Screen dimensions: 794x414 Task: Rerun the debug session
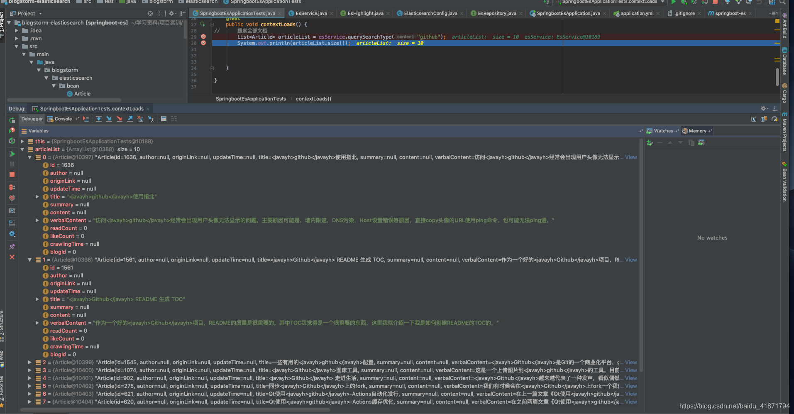[12, 120]
